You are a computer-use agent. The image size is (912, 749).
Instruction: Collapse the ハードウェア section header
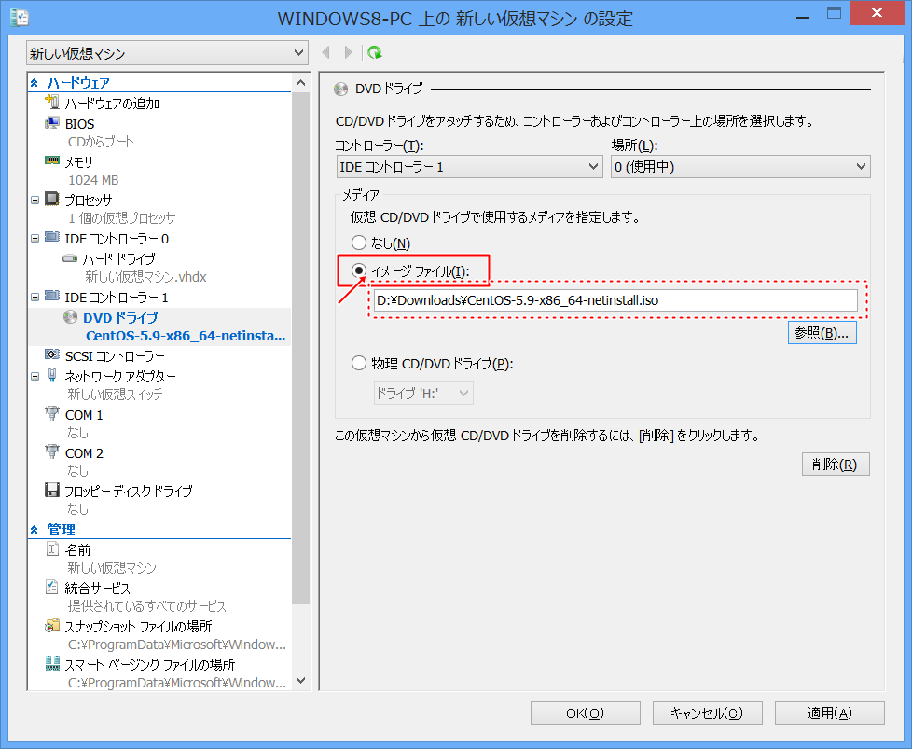pyautogui.click(x=35, y=83)
